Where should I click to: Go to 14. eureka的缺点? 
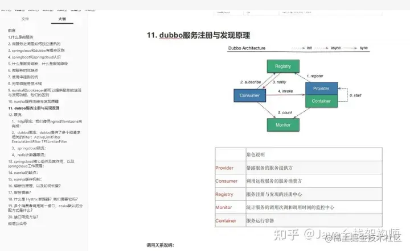[x=23, y=173]
